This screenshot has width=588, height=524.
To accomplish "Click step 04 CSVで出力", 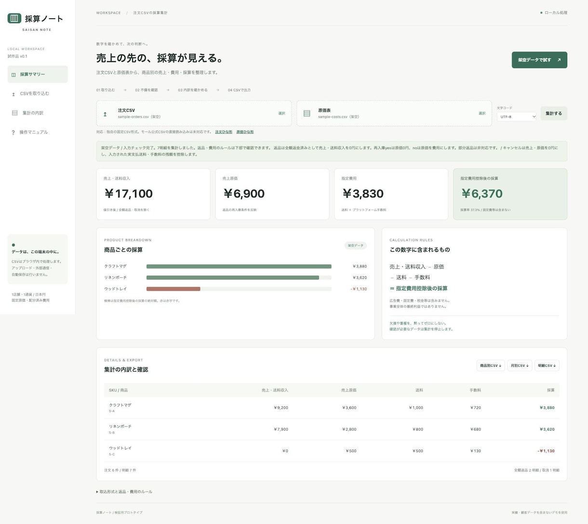I will coord(239,90).
